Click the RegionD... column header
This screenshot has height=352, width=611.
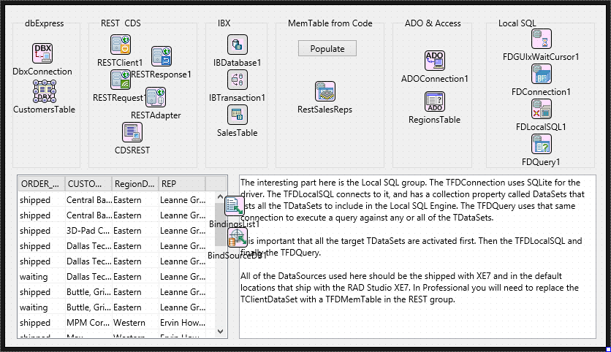tap(135, 184)
